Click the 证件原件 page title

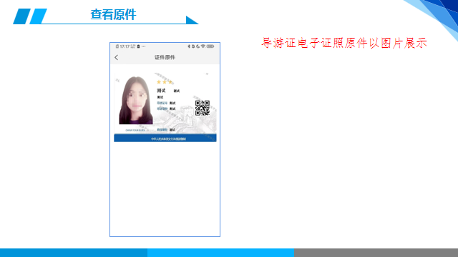pos(165,57)
